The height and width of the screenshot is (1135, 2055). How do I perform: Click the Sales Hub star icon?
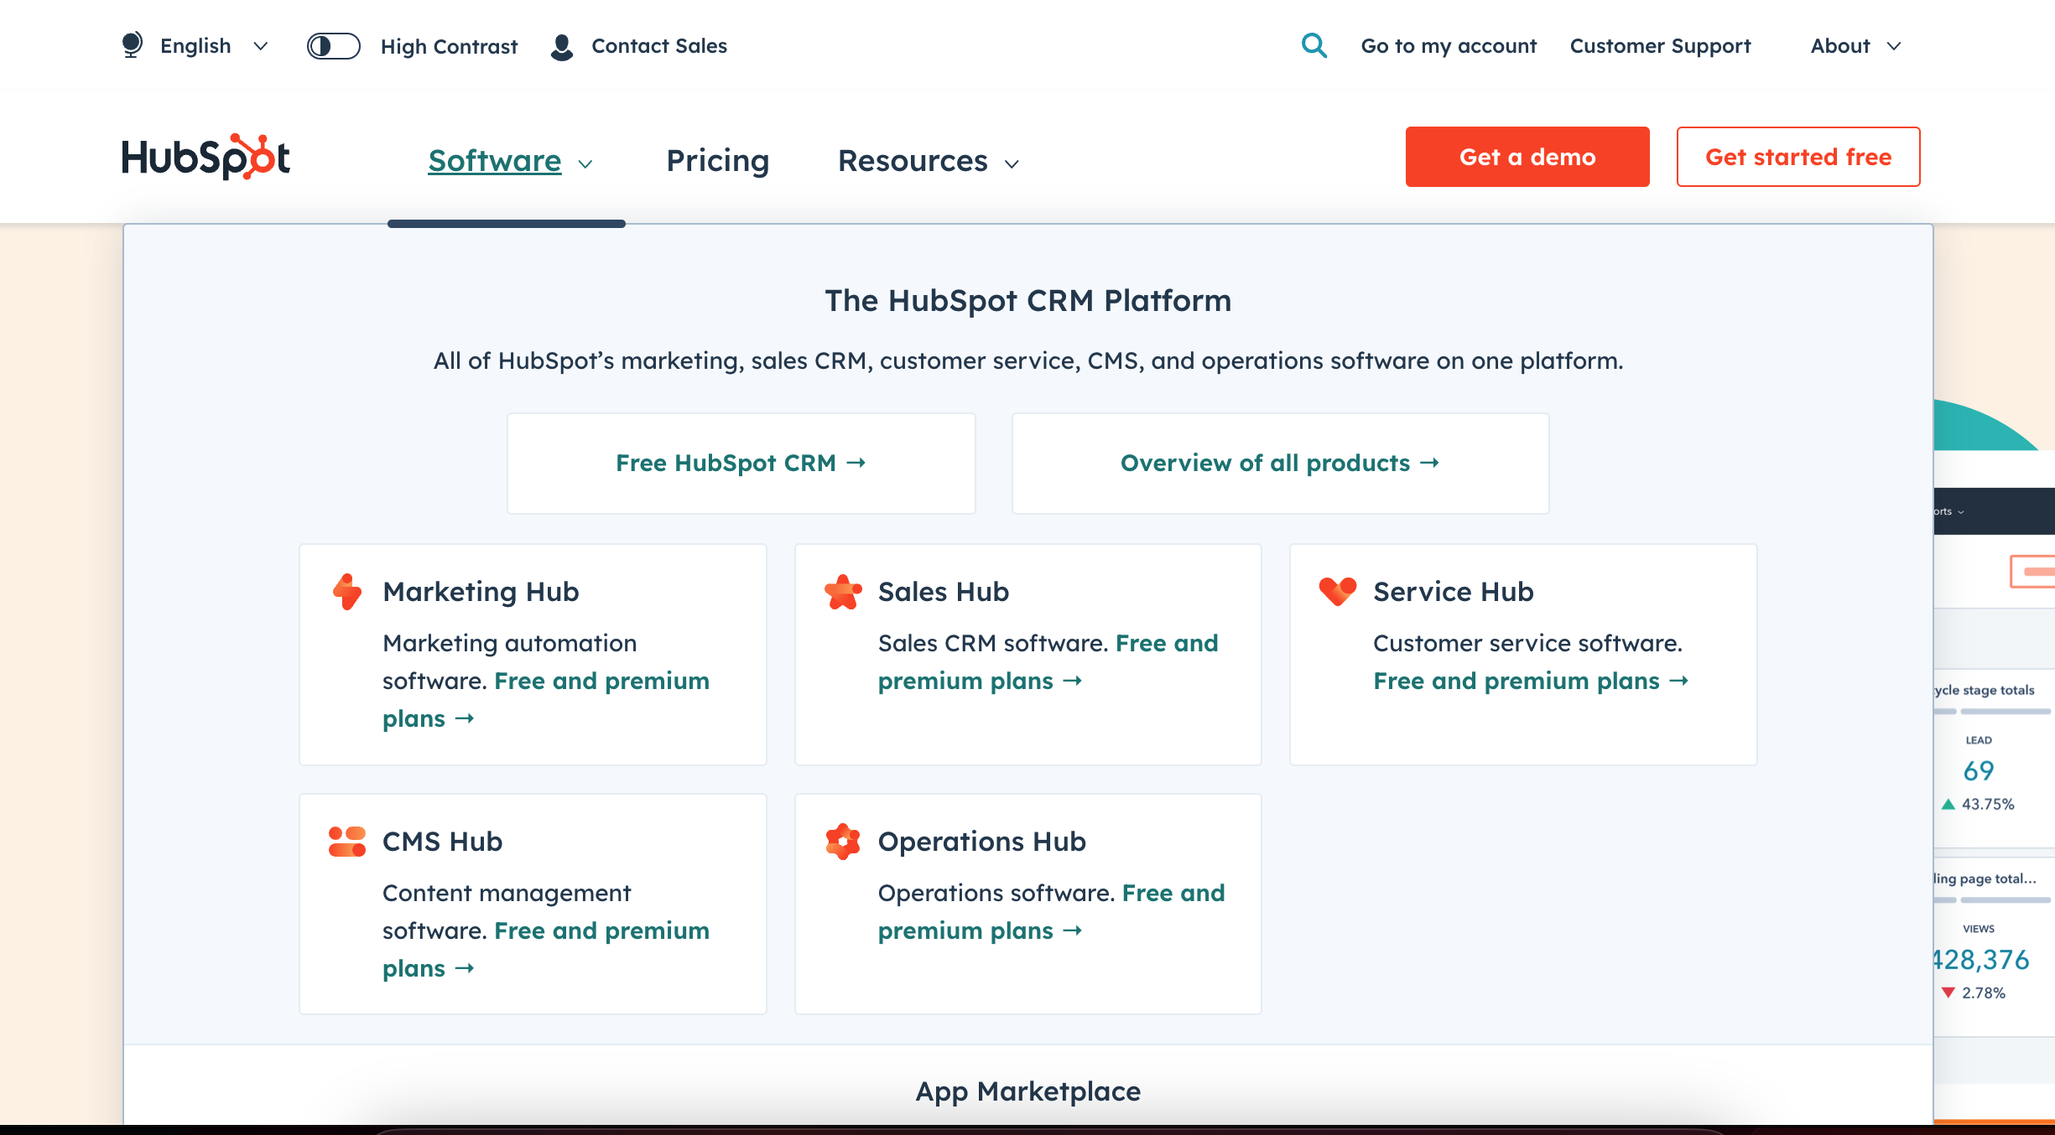(x=843, y=592)
